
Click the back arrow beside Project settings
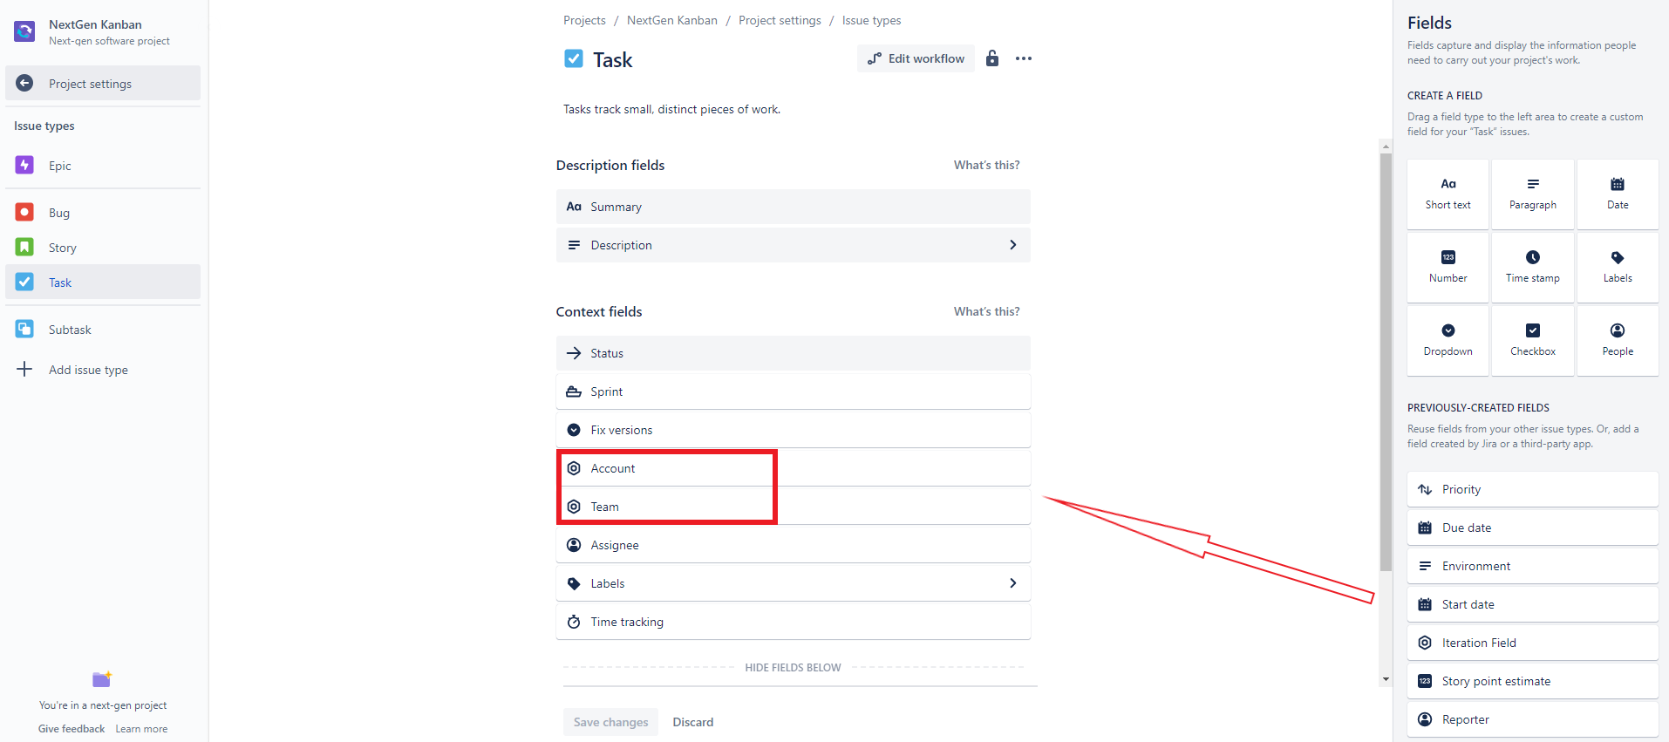[x=24, y=83]
